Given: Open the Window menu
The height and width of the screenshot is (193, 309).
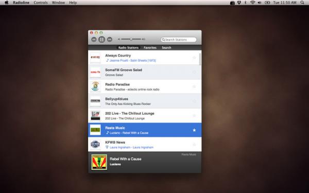Looking at the screenshot, I should (x=58, y=3).
